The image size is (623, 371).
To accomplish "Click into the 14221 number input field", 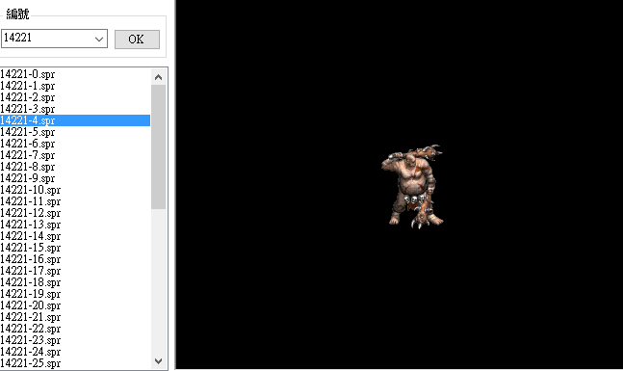I will pos(47,39).
